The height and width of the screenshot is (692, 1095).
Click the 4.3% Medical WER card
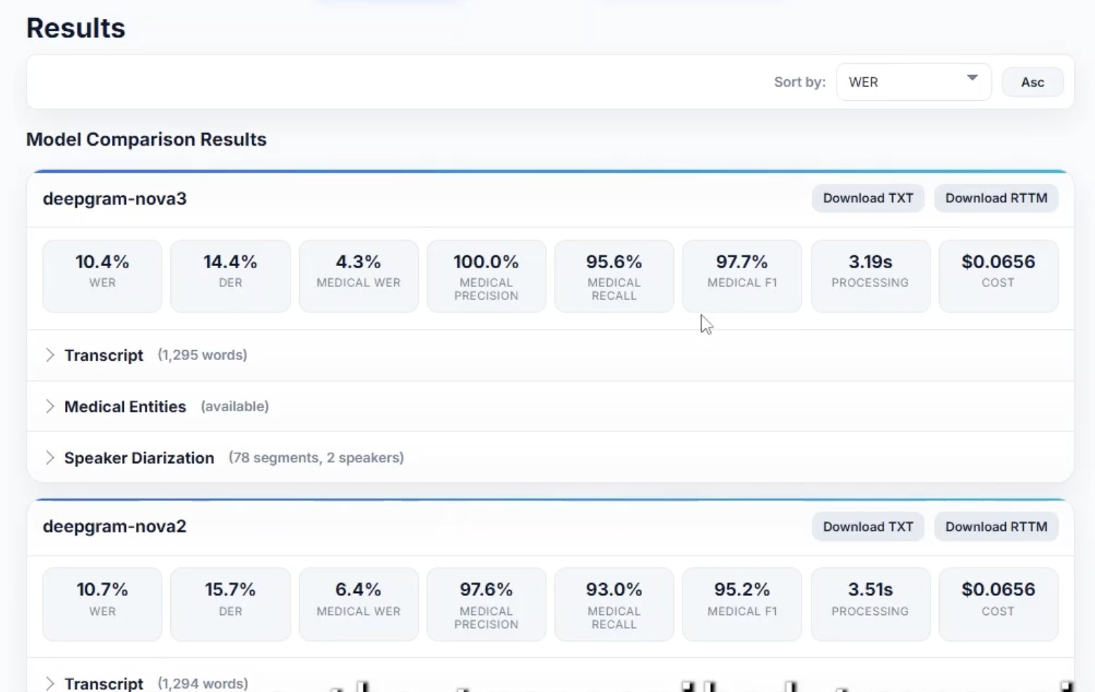click(358, 276)
